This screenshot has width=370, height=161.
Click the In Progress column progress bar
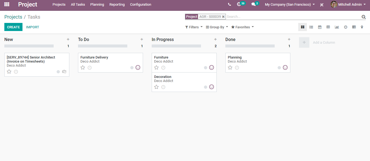176,46
